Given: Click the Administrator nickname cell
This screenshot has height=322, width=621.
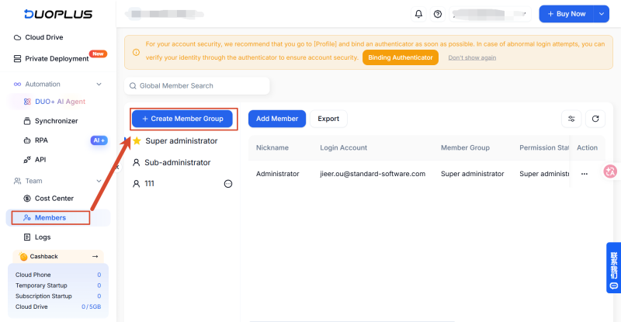Looking at the screenshot, I should tap(277, 174).
